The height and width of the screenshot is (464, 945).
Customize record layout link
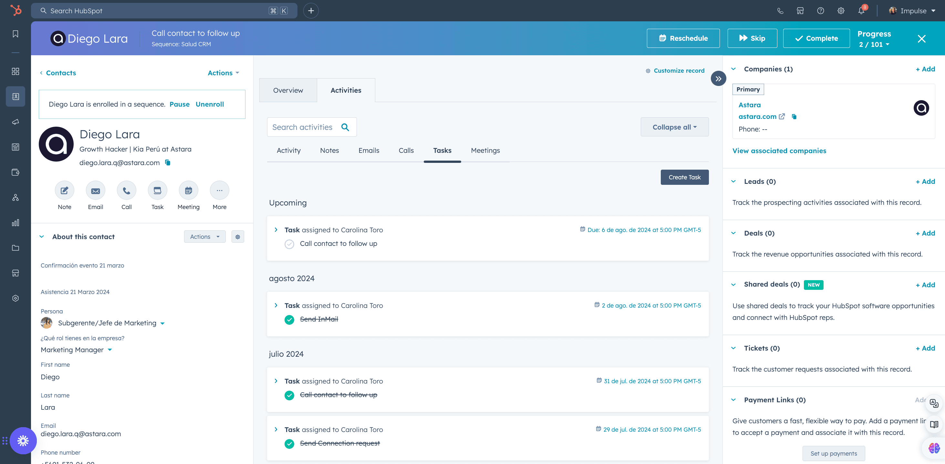pos(675,70)
